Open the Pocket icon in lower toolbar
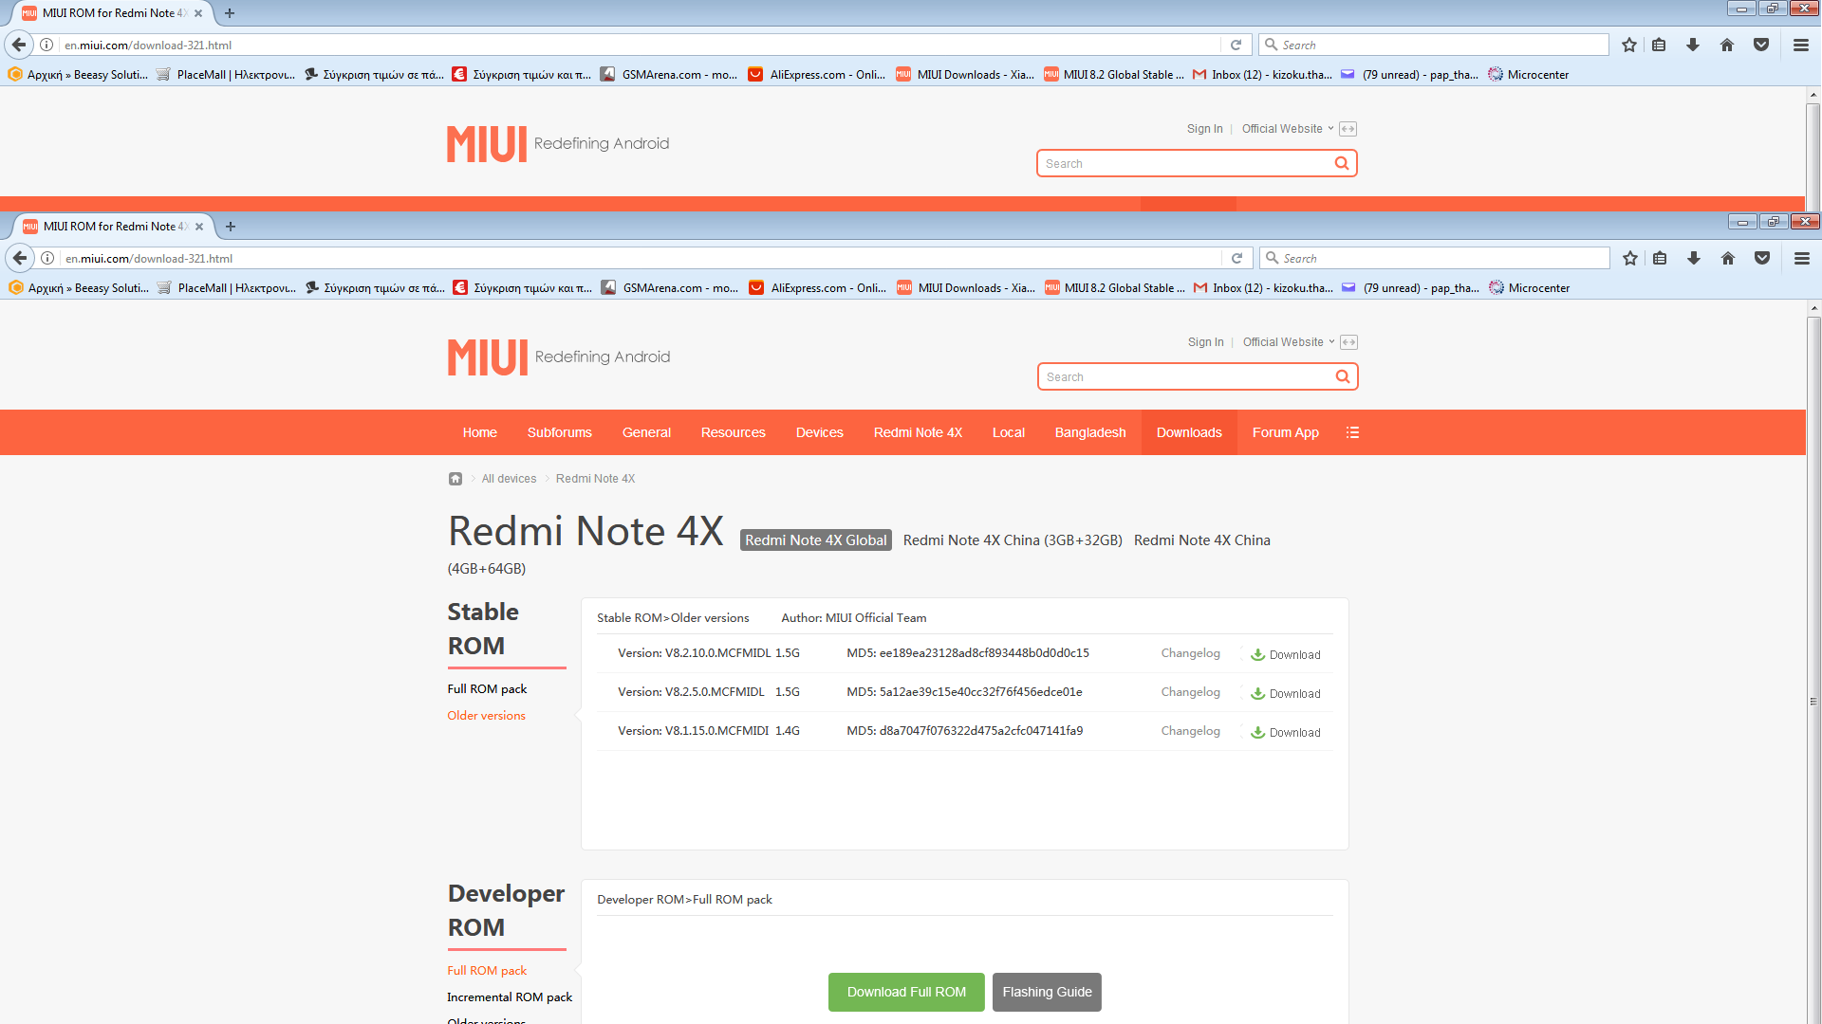 coord(1762,258)
